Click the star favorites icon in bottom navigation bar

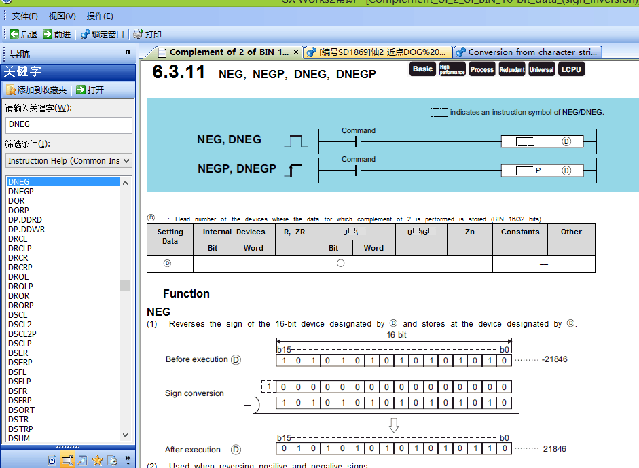[x=97, y=460]
